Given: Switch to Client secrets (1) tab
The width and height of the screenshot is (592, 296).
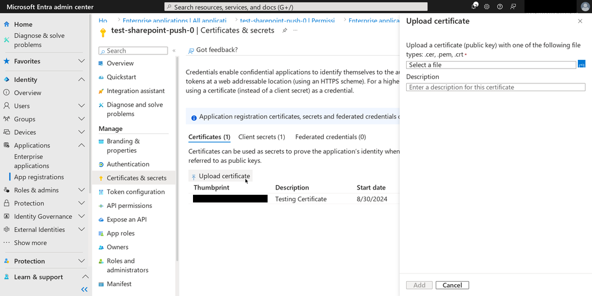Looking at the screenshot, I should tap(262, 137).
